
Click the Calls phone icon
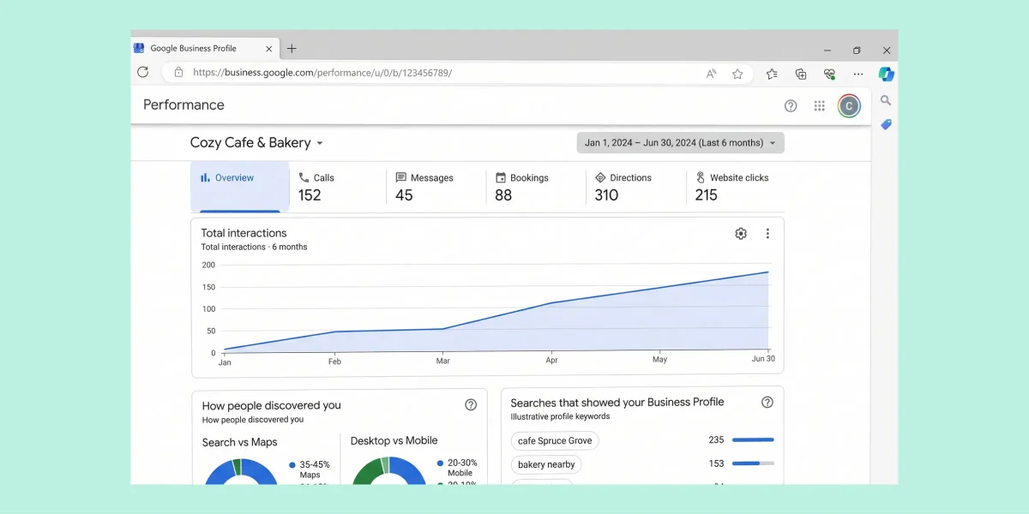(304, 177)
